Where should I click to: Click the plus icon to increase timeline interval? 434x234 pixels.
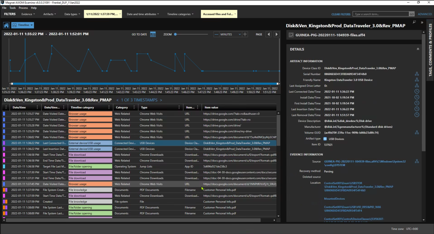245,34
